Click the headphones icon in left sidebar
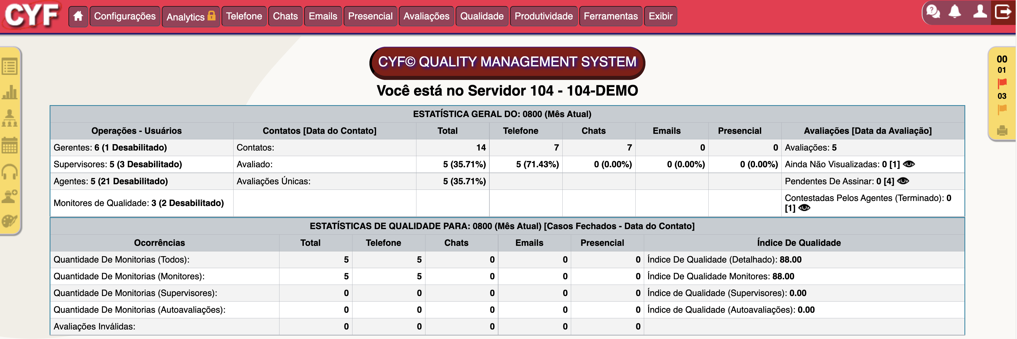Screen dimensions: 1017x339 10,171
